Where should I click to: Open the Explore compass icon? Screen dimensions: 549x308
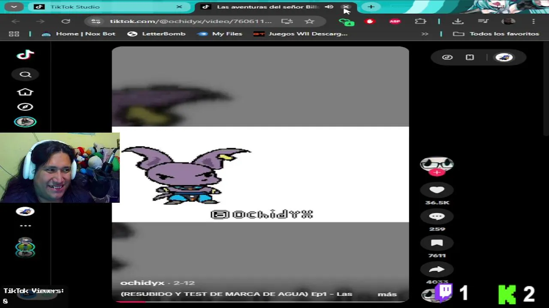point(25,107)
